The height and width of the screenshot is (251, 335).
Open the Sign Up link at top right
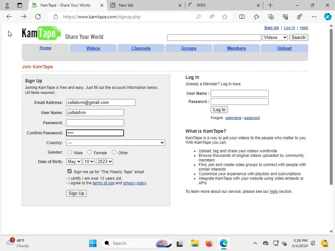[271, 28]
